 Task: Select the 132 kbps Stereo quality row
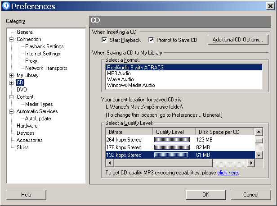click(x=180, y=155)
